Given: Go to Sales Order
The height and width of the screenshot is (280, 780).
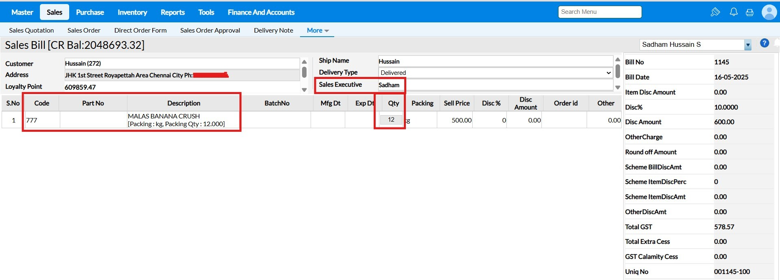Looking at the screenshot, I should point(84,30).
